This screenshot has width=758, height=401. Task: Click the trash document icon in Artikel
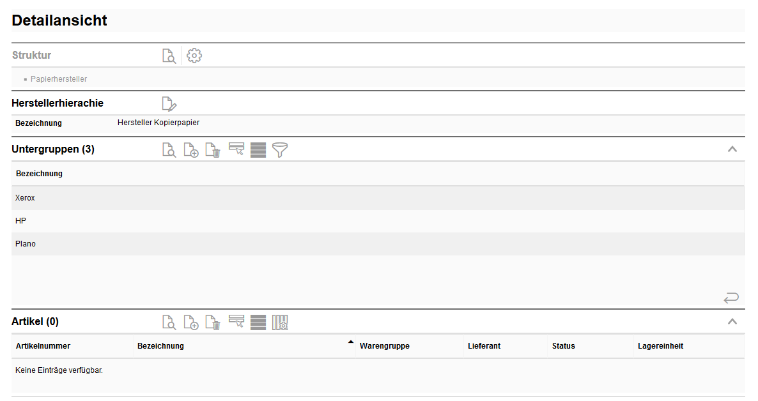(x=213, y=322)
